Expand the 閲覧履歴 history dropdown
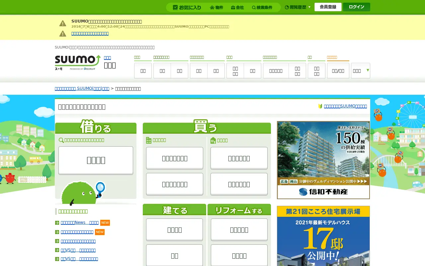Screen dimensions: 425x266 click(298, 7)
